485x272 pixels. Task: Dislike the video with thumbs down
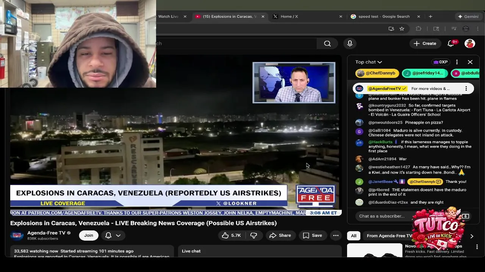tap(253, 235)
